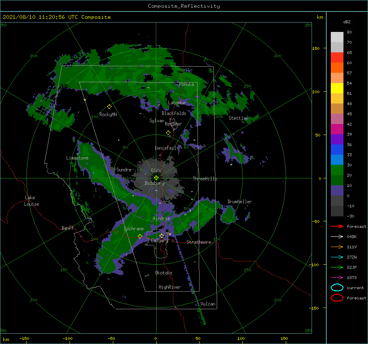The image size is (368, 344).
Task: Click the ThreeHills city label
Action: pos(205,179)
